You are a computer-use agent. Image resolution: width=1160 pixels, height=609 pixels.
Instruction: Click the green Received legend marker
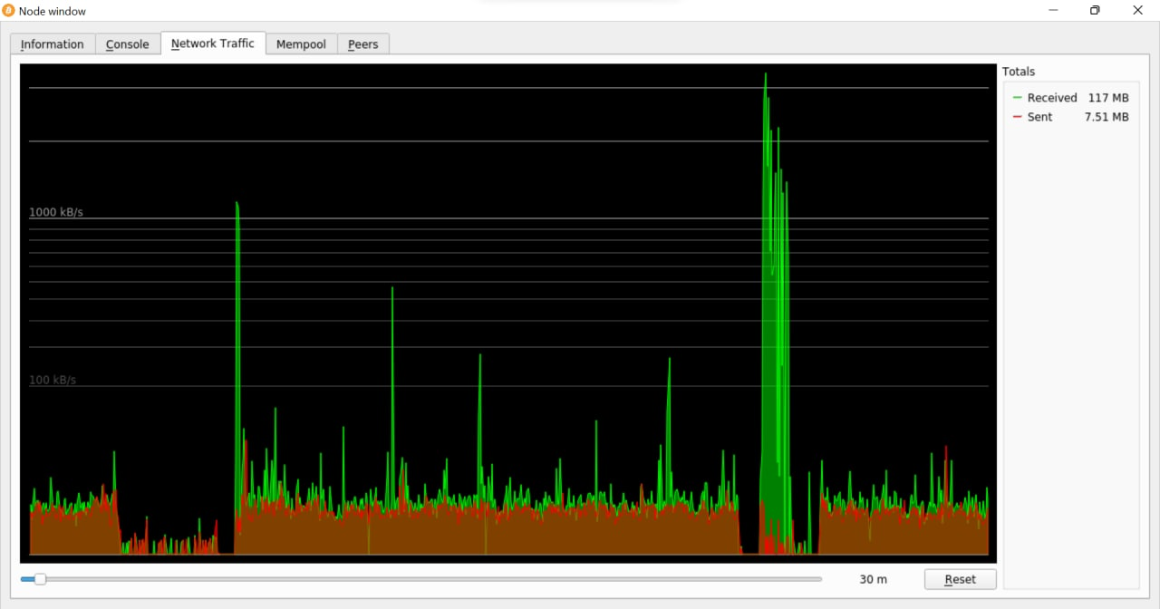(x=1017, y=98)
